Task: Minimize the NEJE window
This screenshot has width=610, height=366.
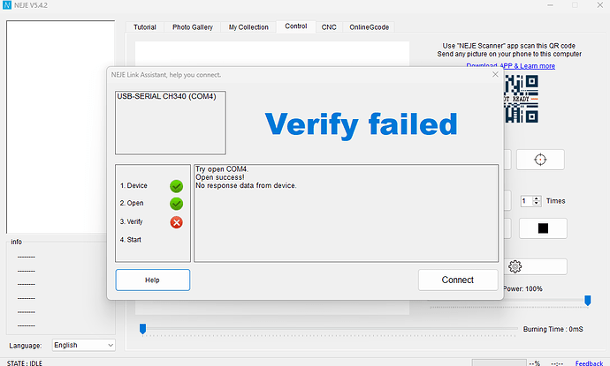Action: 550,5
